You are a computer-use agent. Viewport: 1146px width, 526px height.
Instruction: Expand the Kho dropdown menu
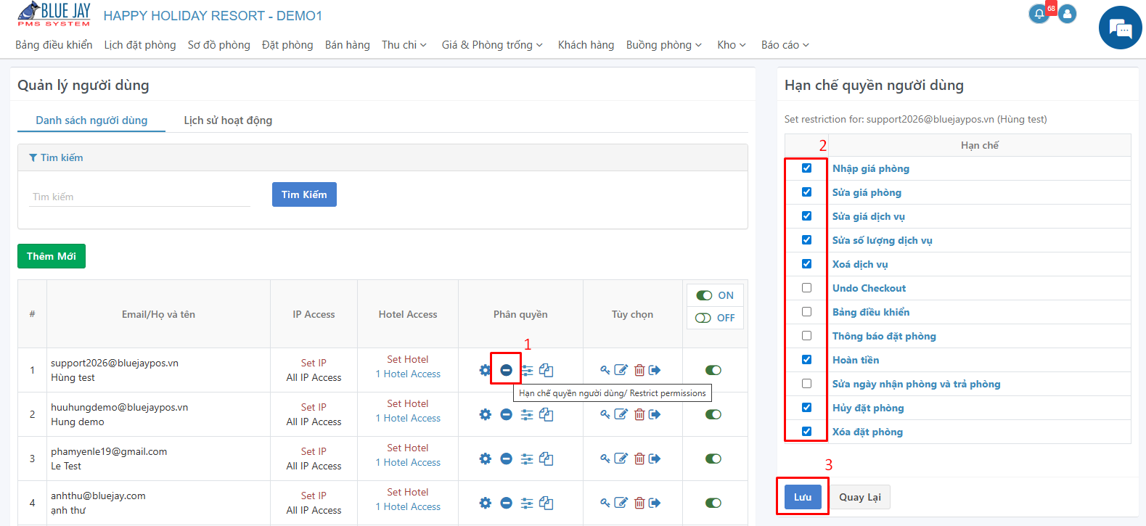732,45
